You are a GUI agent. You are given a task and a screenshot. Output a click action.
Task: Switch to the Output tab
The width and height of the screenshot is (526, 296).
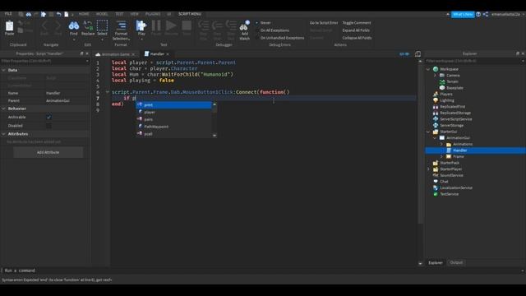pos(456,262)
